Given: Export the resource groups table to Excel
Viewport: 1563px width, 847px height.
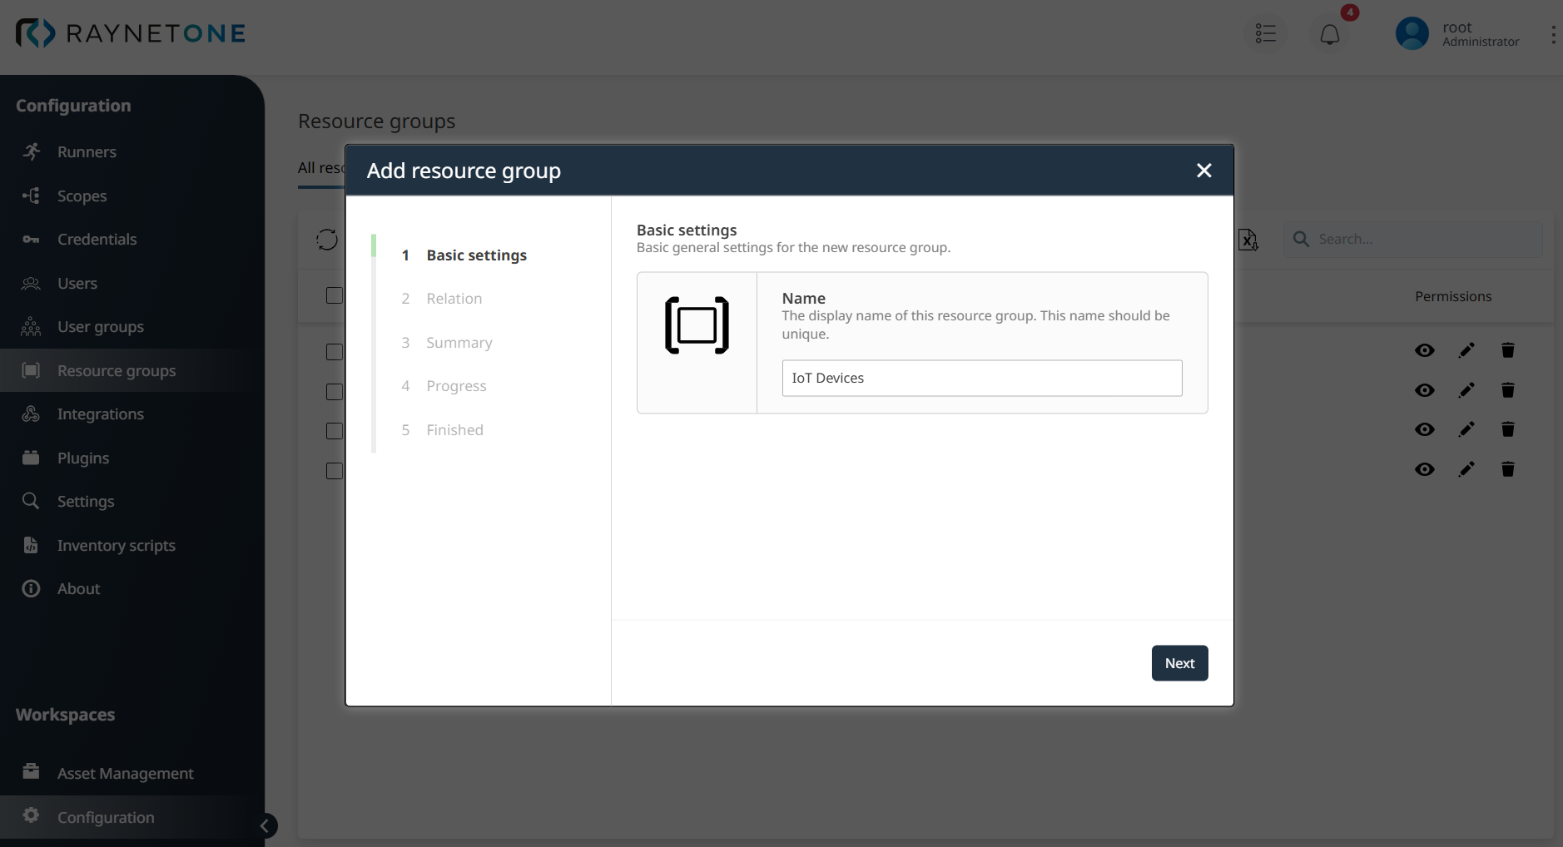Looking at the screenshot, I should (x=1248, y=240).
